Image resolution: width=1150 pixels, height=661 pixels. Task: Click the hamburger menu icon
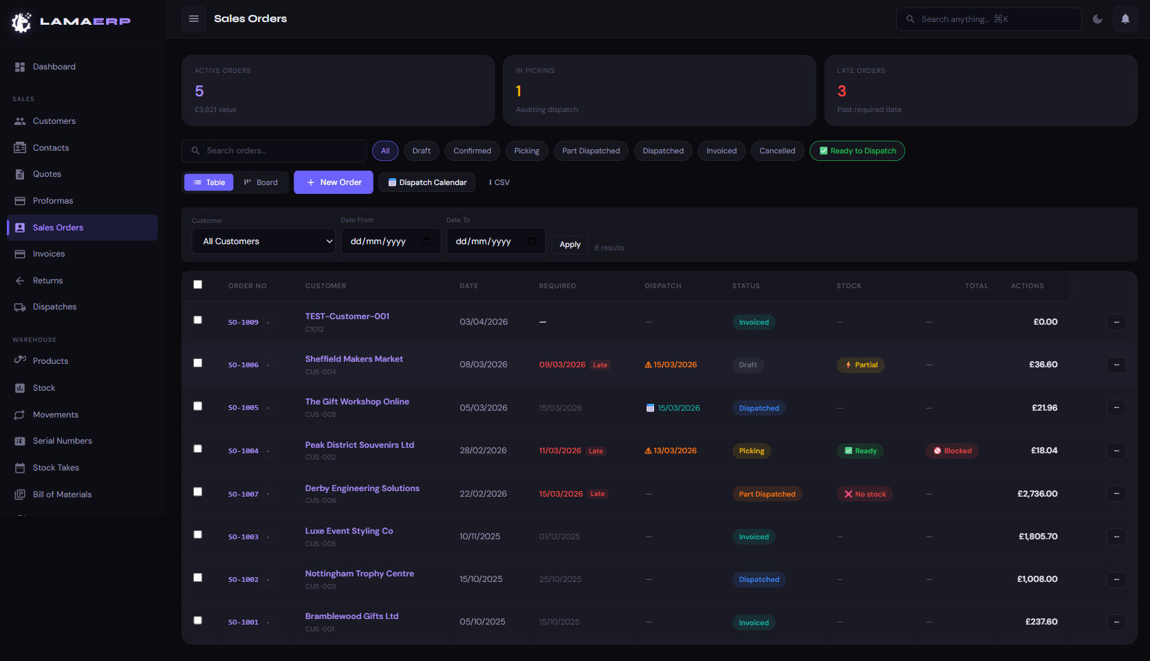pos(194,19)
